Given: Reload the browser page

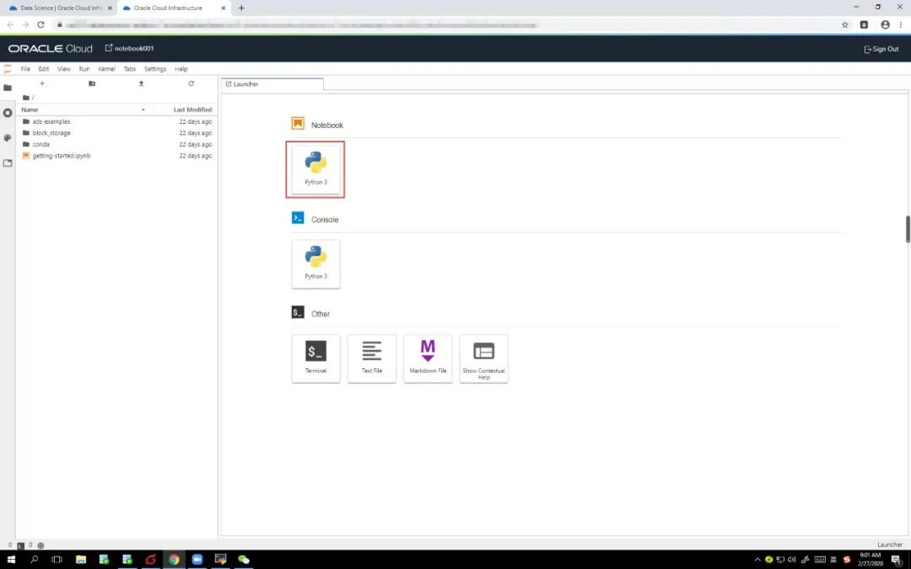Looking at the screenshot, I should 40,24.
